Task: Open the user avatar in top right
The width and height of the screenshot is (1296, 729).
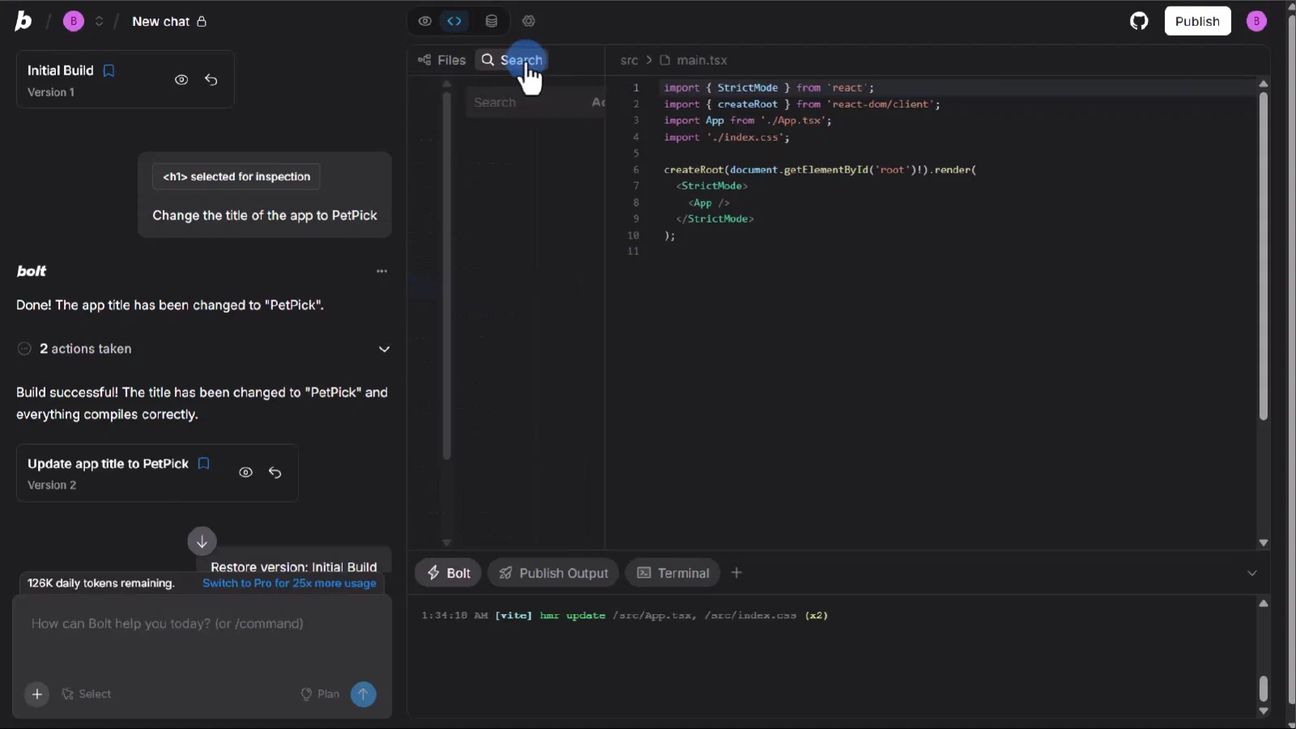Action: pyautogui.click(x=1256, y=21)
